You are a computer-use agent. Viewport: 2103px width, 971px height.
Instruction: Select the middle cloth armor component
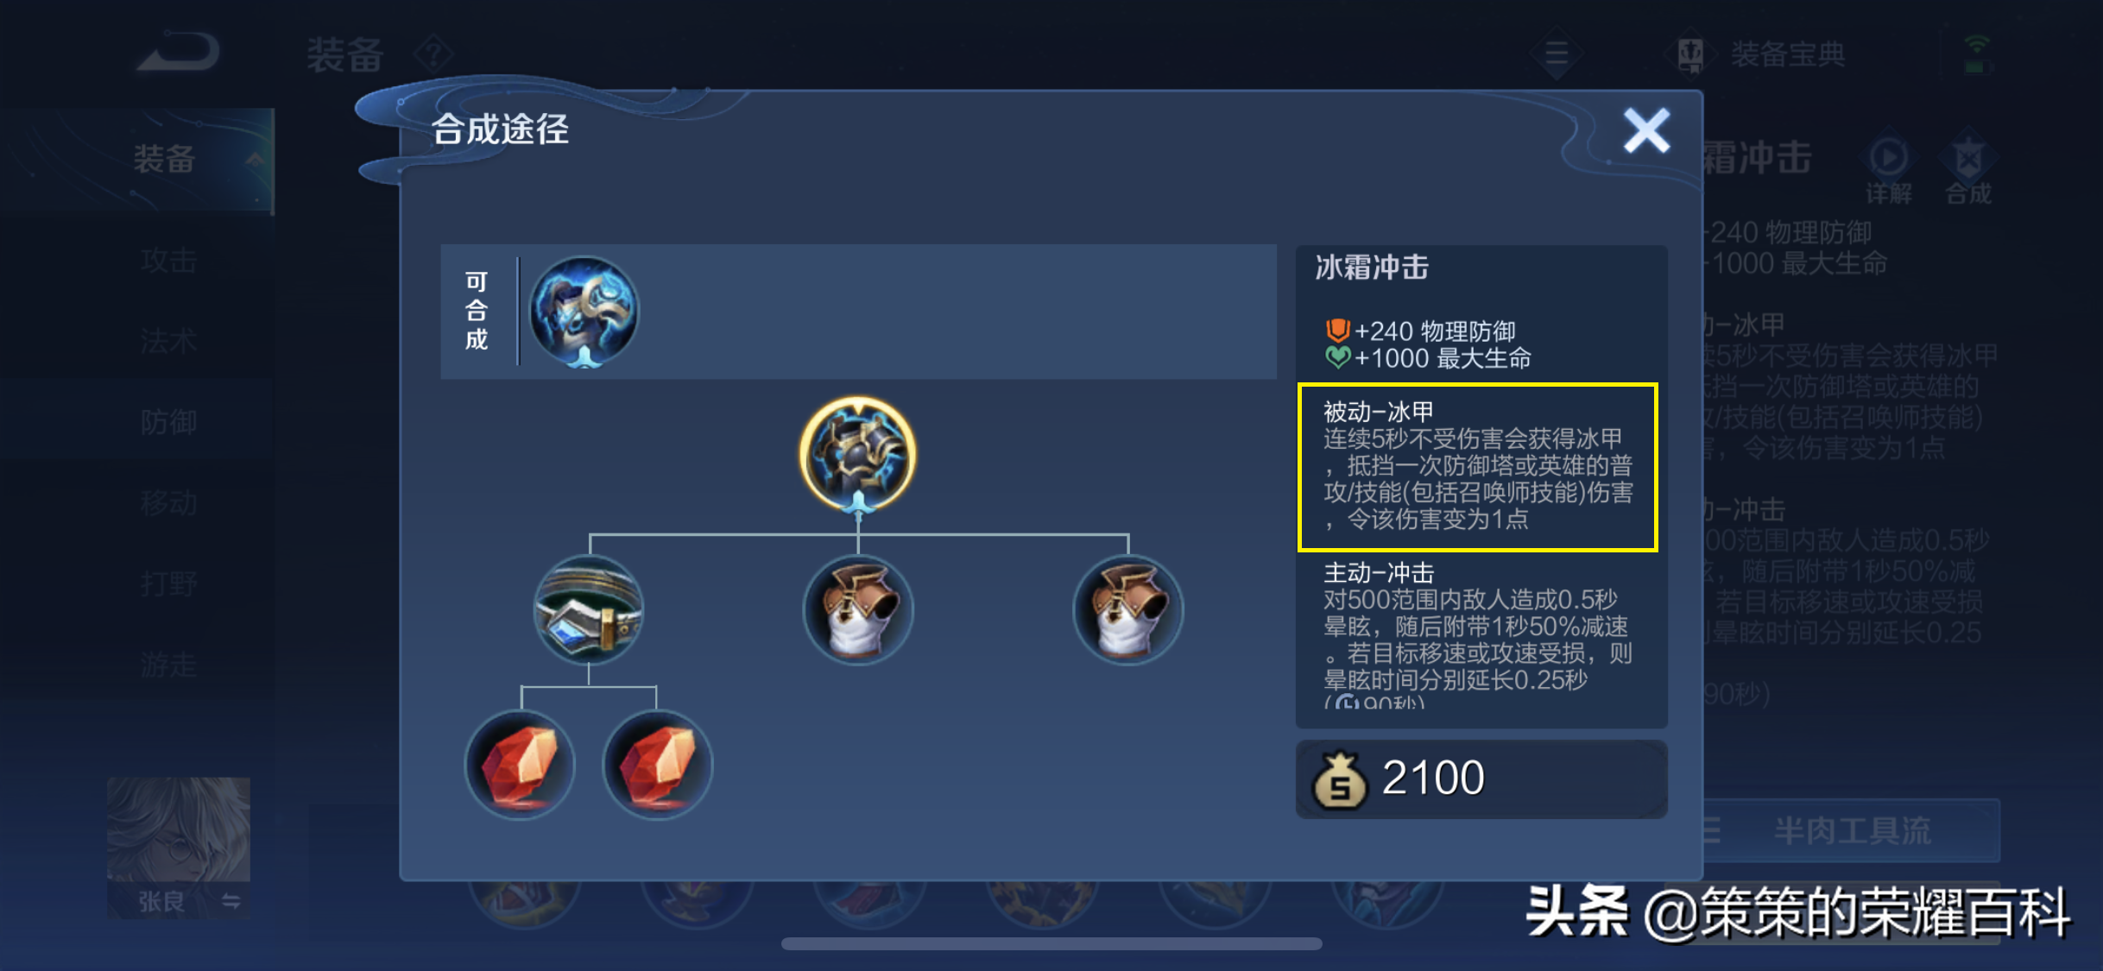click(x=857, y=609)
